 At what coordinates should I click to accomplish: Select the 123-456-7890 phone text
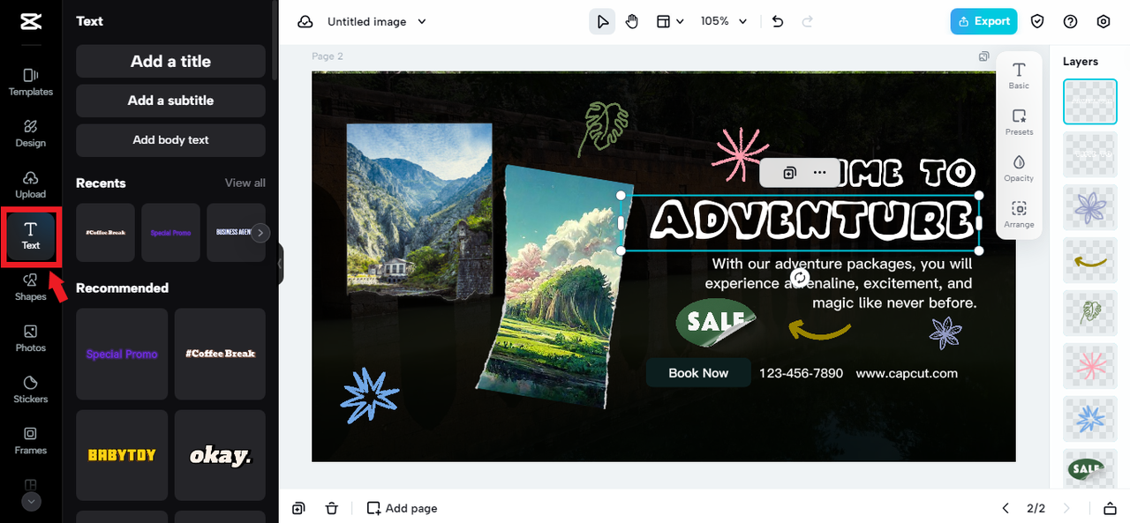point(802,373)
